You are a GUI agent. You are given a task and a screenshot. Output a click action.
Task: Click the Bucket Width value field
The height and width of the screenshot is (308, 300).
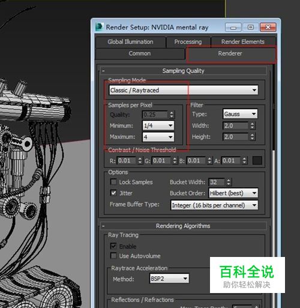tap(217, 182)
